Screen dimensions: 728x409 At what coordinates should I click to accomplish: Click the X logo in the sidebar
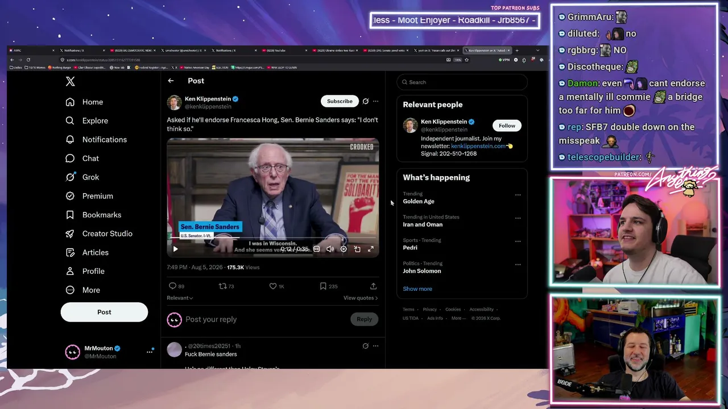tap(70, 81)
